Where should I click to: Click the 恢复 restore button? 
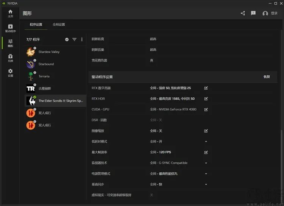tap(267, 77)
